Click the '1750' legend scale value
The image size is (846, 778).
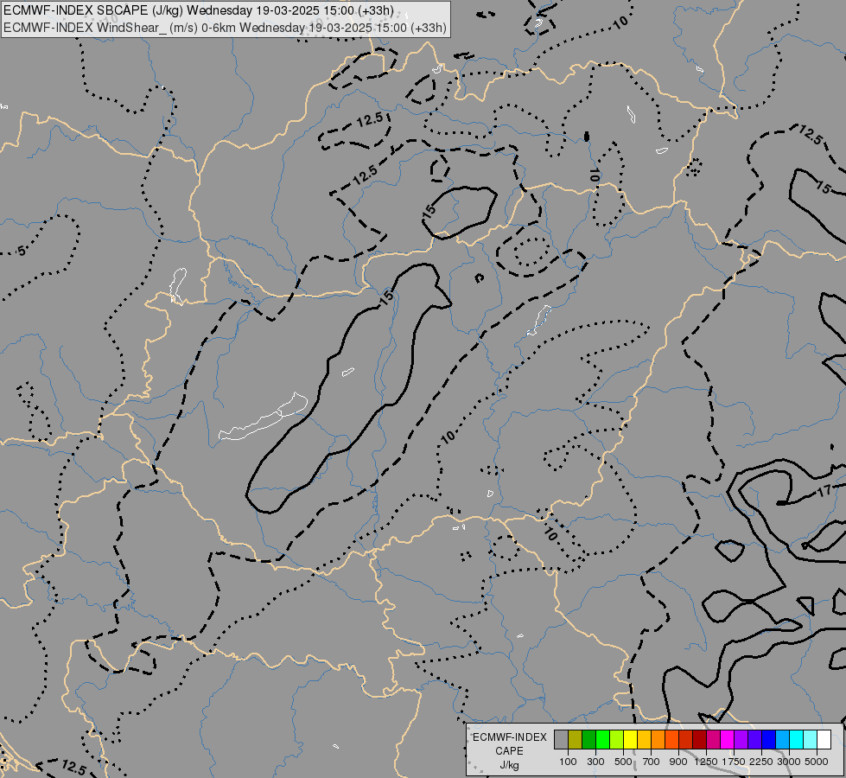[x=734, y=762]
